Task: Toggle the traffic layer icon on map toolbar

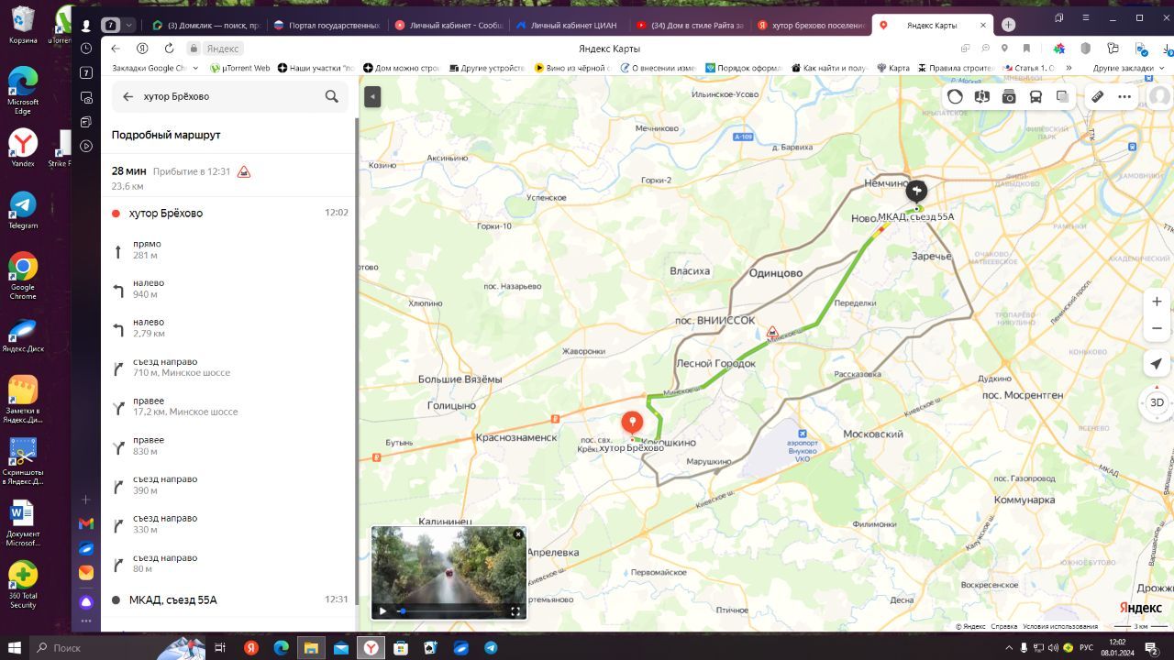Action: (x=955, y=96)
